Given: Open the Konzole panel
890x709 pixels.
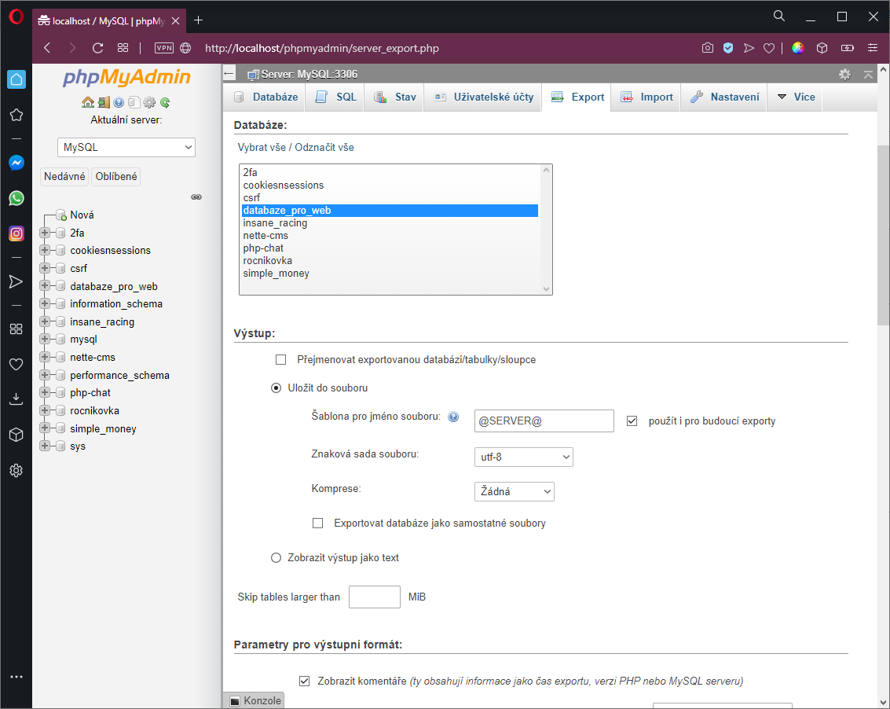Looking at the screenshot, I should (x=255, y=700).
